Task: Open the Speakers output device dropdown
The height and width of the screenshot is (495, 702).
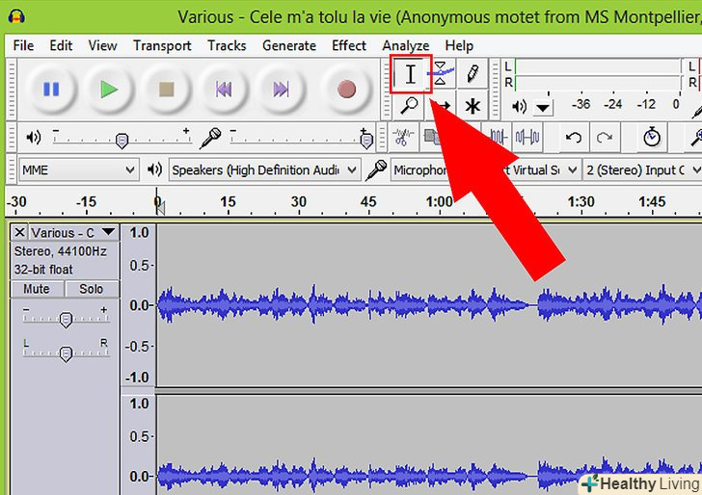Action: click(264, 169)
